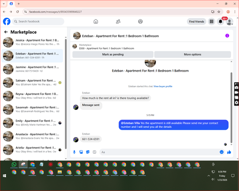Go to the Home feed icon
Screen dimensions: 239x191
(96, 21)
